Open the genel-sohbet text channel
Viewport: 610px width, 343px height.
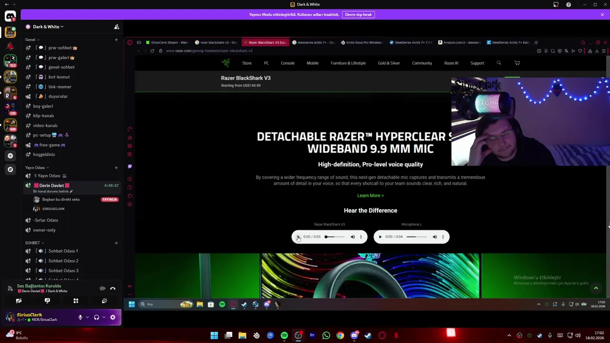click(61, 67)
